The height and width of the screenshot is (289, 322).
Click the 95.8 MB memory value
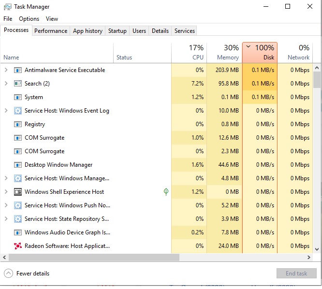pyautogui.click(x=229, y=84)
